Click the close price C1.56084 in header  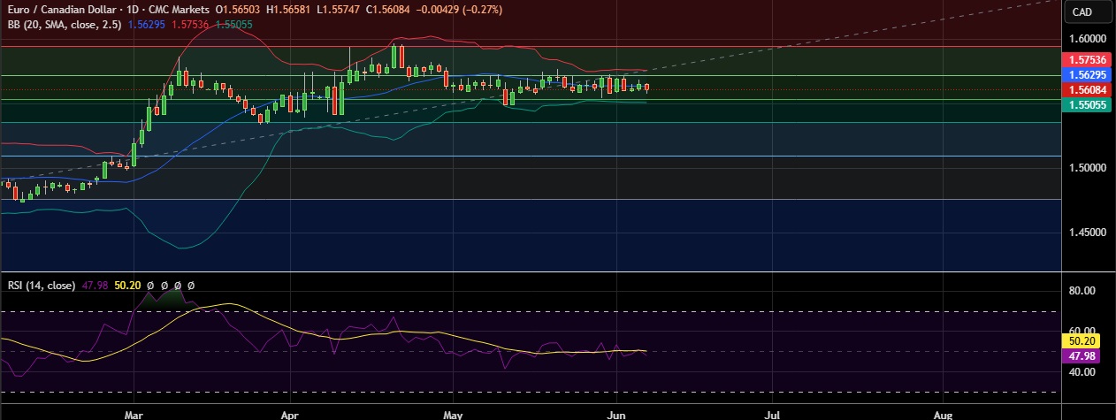(x=386, y=10)
